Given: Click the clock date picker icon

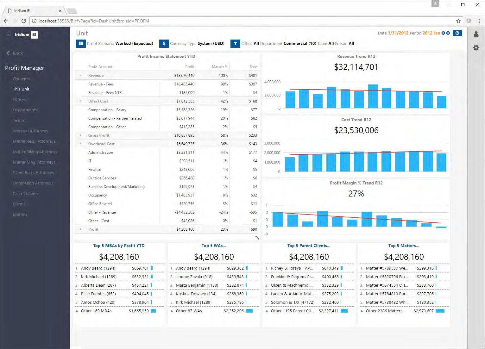Looking at the screenshot, I should 457,33.
